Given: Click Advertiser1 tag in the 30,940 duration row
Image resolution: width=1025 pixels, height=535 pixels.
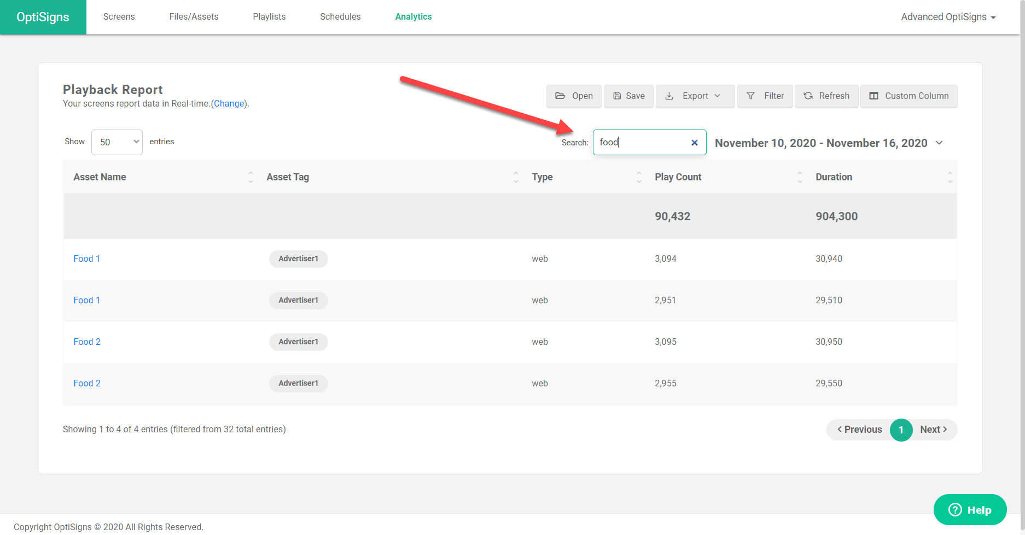Looking at the screenshot, I should 298,259.
